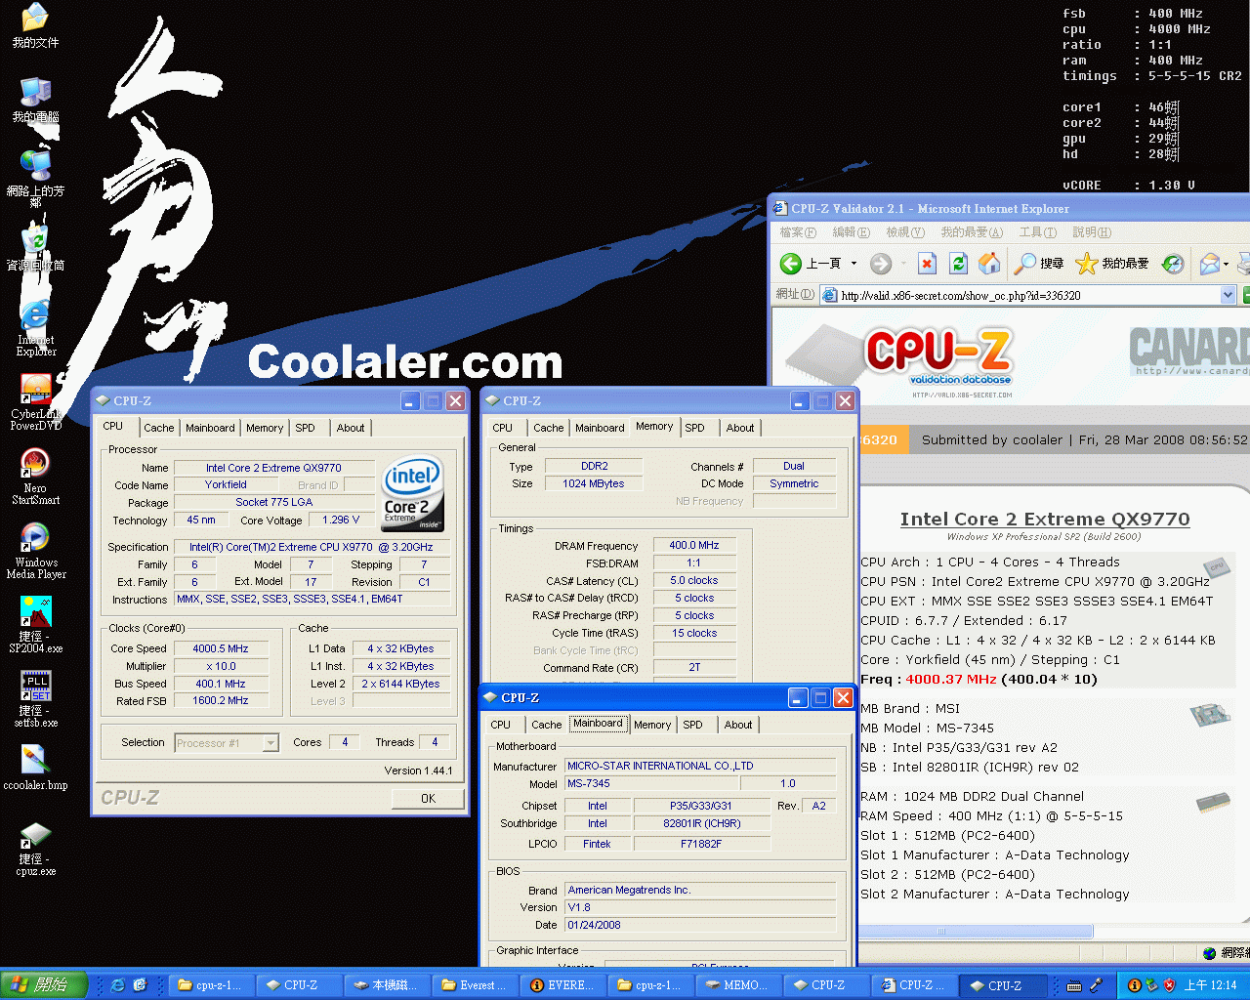This screenshot has width=1250, height=1000.
Task: Click the address bar URL field
Action: pos(1029,295)
